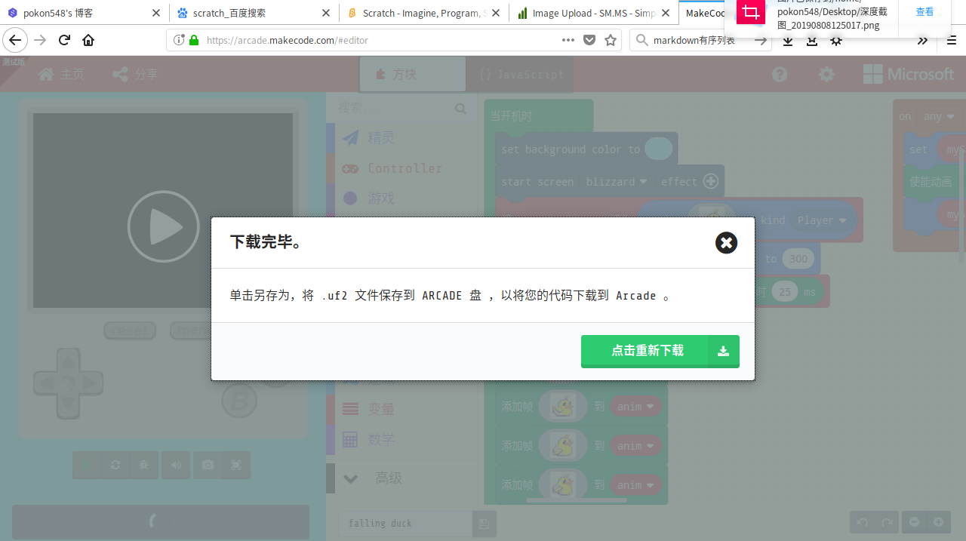
Task: Start the simulator with green play icon
Action: (86, 465)
